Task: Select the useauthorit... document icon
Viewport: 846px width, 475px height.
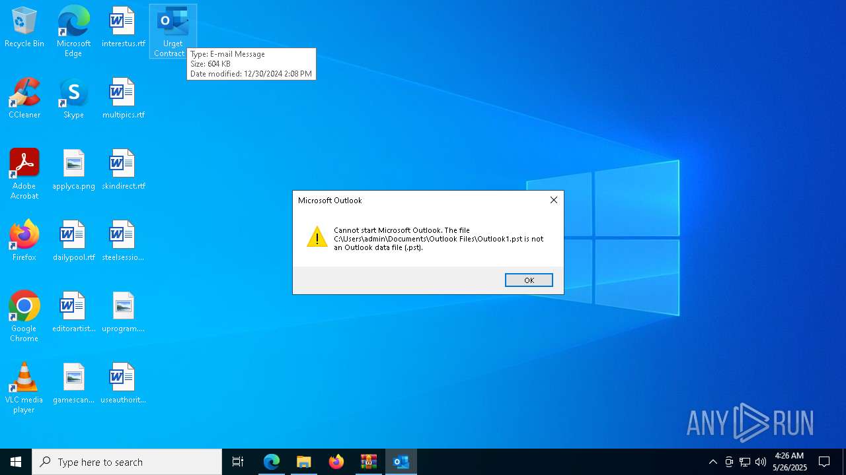Action: [x=123, y=383]
